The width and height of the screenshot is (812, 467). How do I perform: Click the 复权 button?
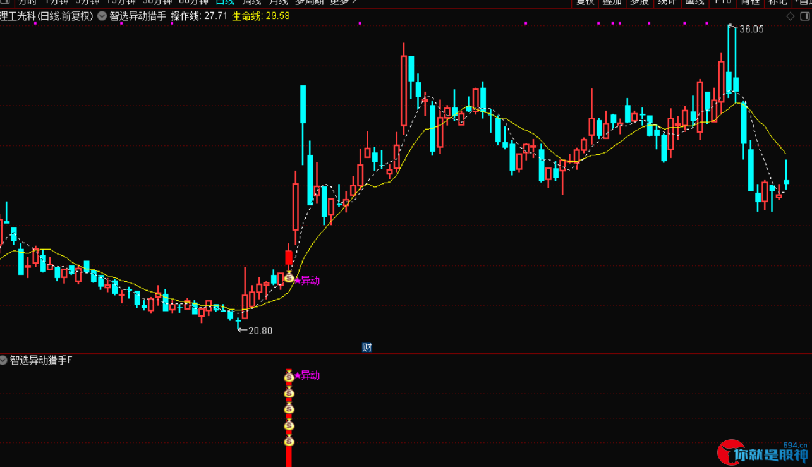pyautogui.click(x=585, y=3)
